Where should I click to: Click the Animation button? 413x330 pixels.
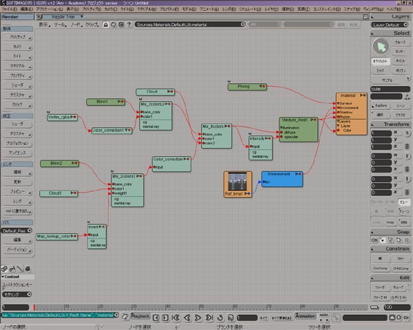(305, 316)
